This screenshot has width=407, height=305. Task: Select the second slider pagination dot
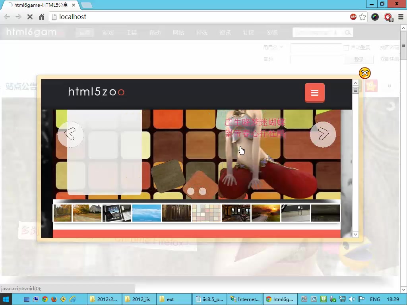[x=202, y=191]
